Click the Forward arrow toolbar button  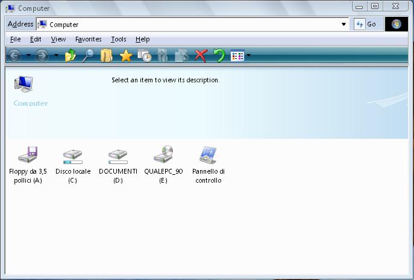pyautogui.click(x=42, y=55)
